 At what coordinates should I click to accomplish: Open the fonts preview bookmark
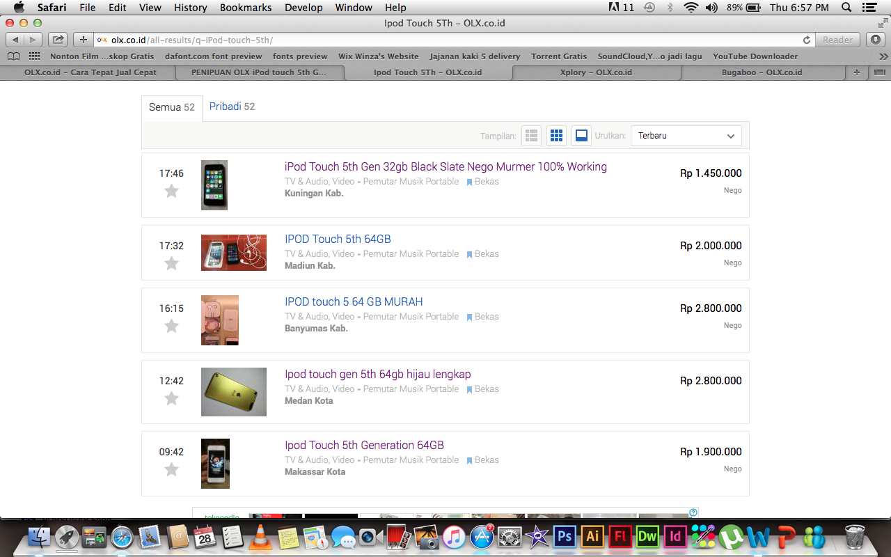click(300, 56)
